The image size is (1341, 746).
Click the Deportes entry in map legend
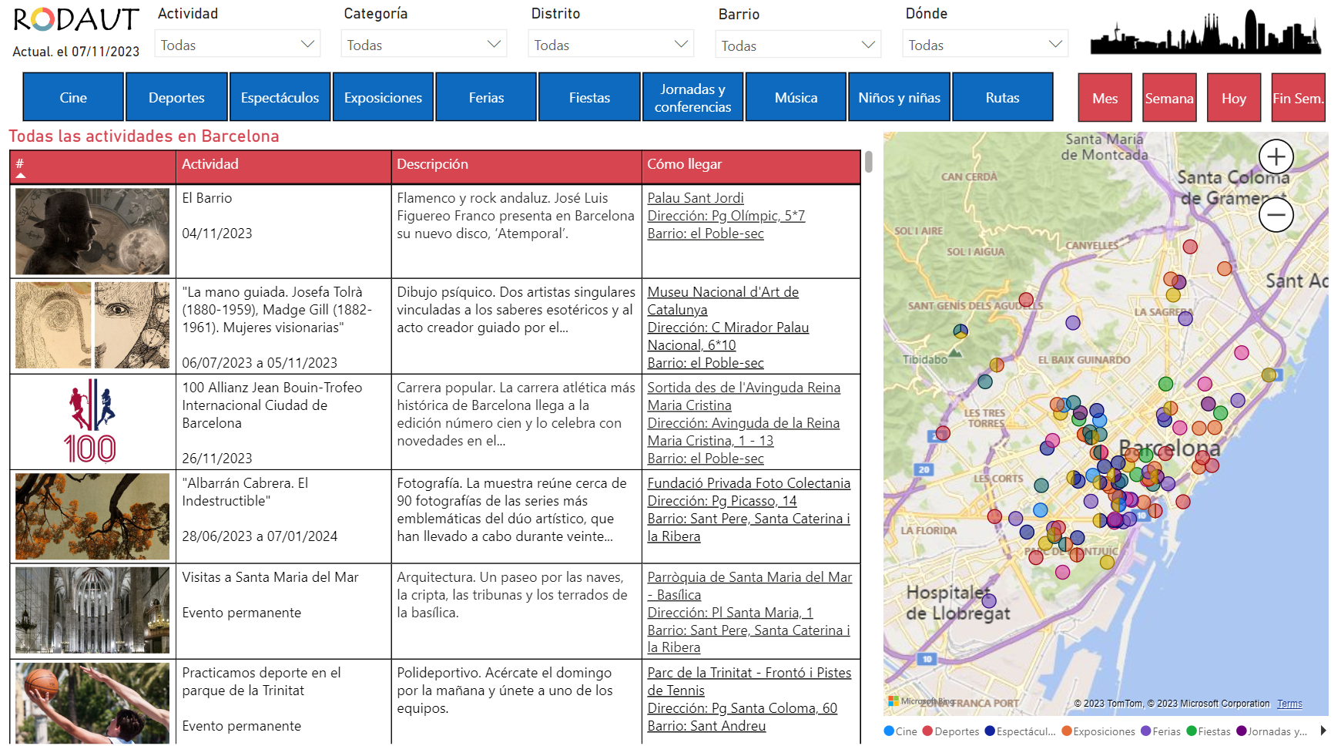pos(950,731)
